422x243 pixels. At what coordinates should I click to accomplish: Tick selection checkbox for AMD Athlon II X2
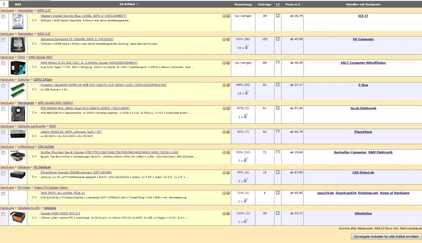click(3, 63)
